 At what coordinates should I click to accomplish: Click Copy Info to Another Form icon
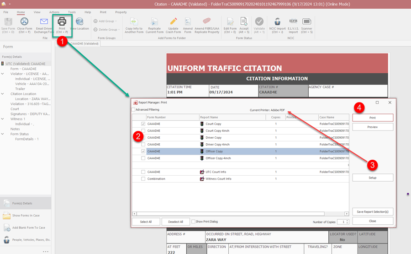click(134, 22)
